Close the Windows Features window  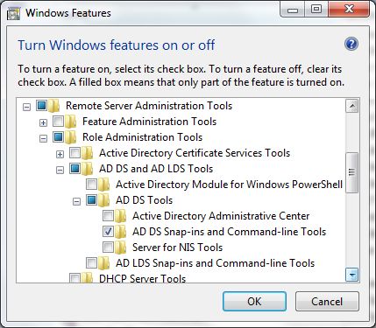coord(349,10)
